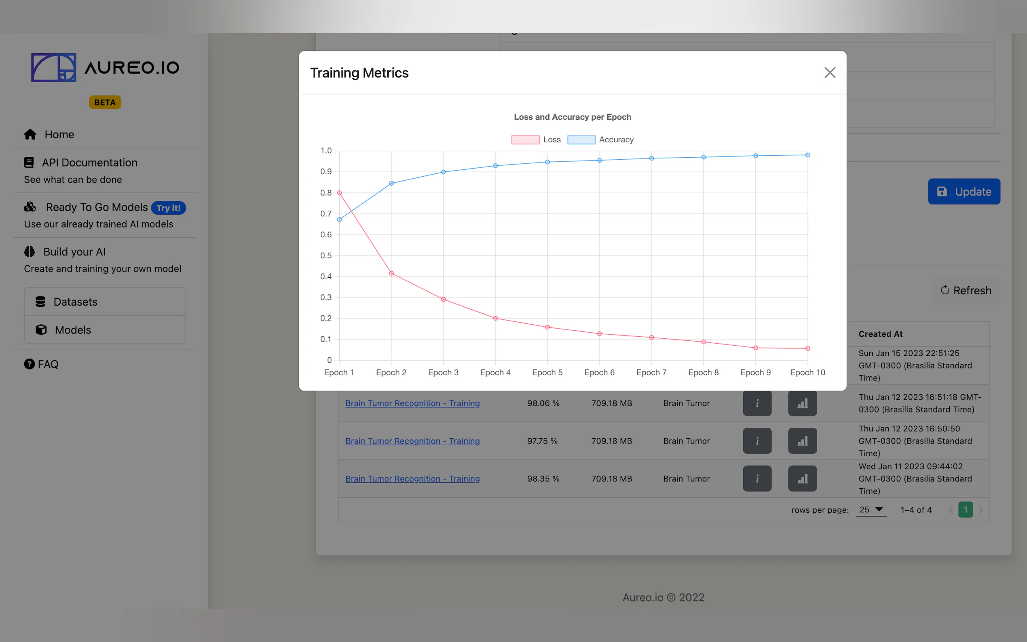Close the Training Metrics dialog
1027x642 pixels.
[x=830, y=73]
